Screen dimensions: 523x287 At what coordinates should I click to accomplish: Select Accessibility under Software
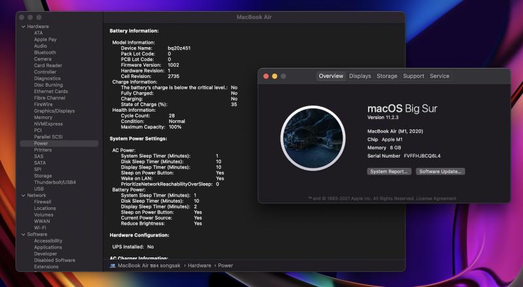[x=48, y=241]
